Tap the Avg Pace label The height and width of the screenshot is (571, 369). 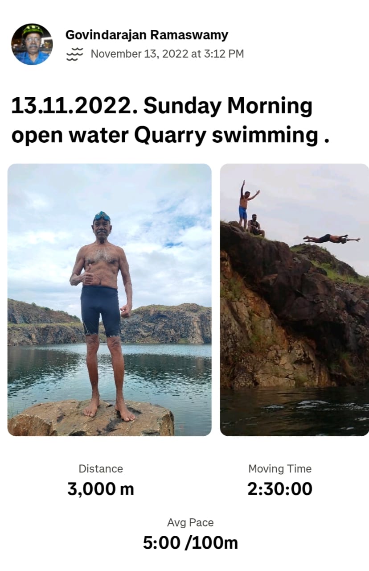[190, 523]
